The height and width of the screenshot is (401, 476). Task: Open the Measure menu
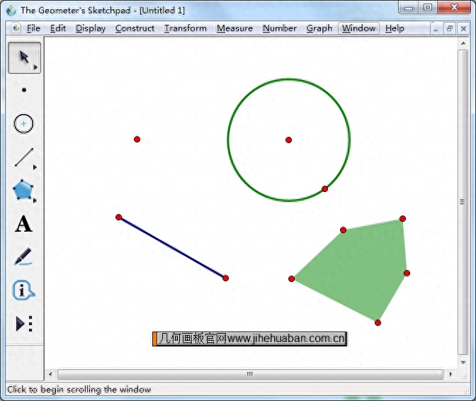click(x=234, y=28)
